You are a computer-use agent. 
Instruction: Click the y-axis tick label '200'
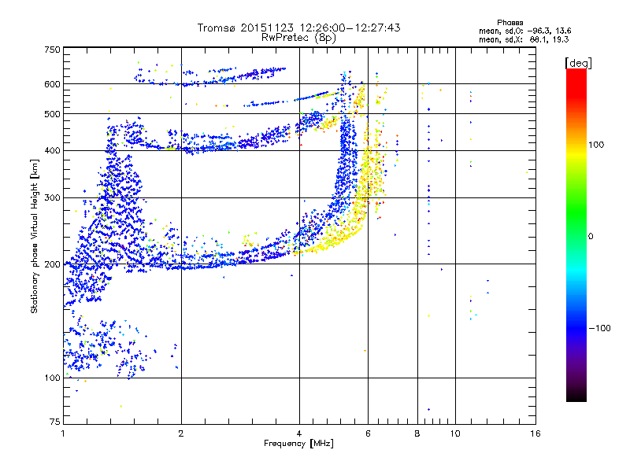[x=52, y=264]
